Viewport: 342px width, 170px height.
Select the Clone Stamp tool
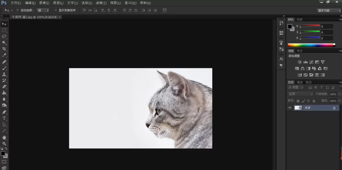4,74
